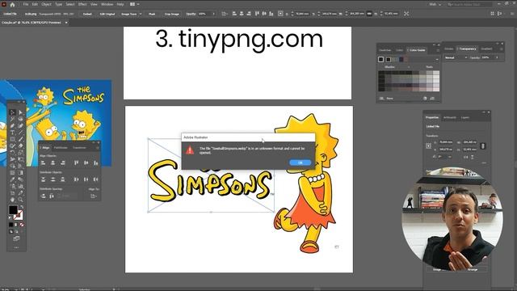Click the Crop Image button
The height and width of the screenshot is (291, 517).
[172, 14]
